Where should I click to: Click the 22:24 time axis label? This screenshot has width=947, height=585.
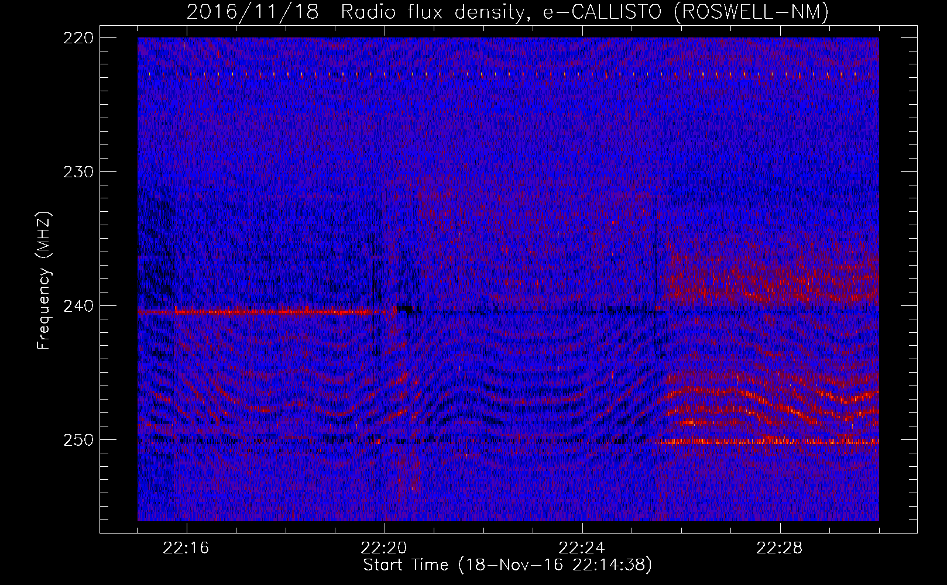pos(582,548)
